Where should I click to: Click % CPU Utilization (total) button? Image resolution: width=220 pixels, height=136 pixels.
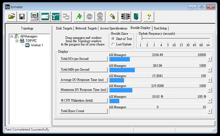coord(84,101)
